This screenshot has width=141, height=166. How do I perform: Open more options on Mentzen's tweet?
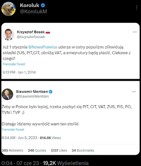coord(134,92)
